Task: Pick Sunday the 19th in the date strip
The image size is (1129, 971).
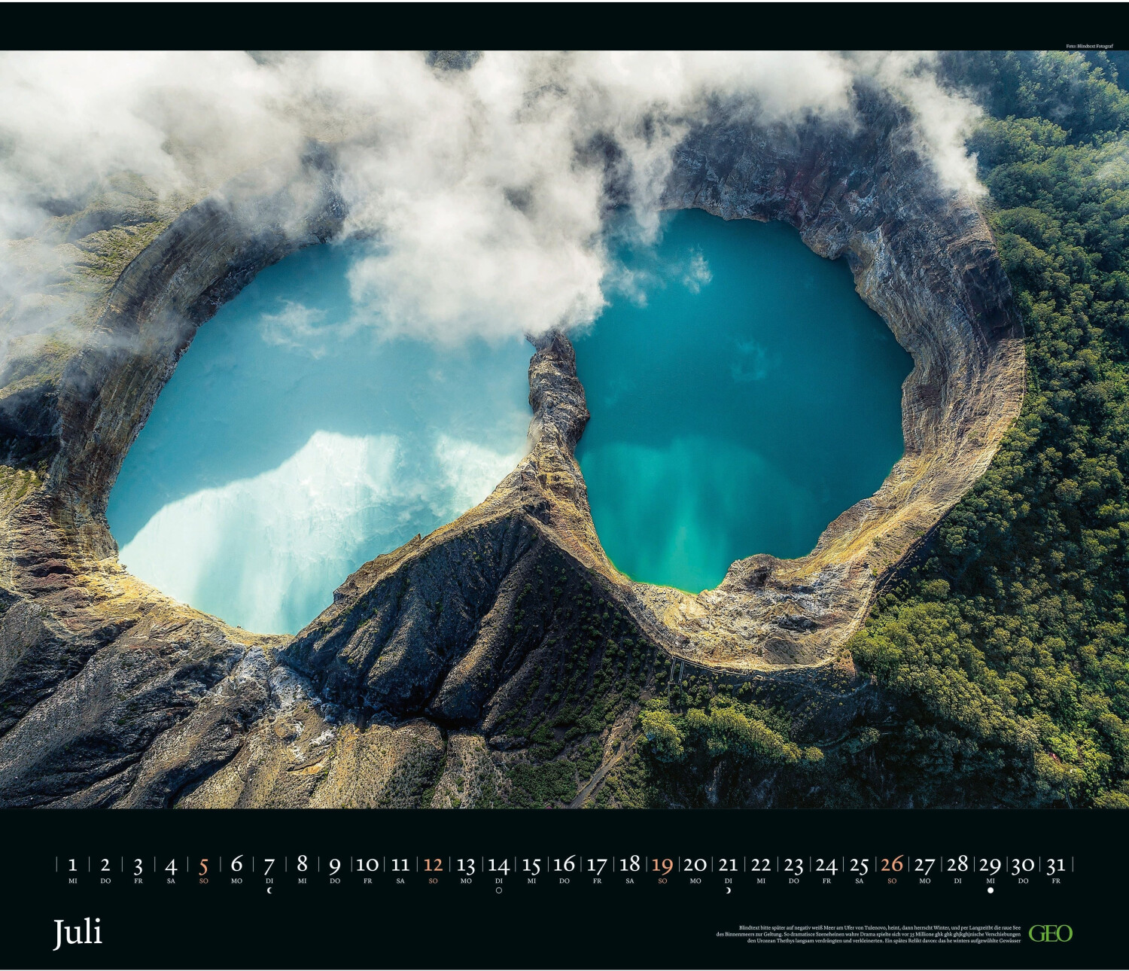Action: coord(662,866)
